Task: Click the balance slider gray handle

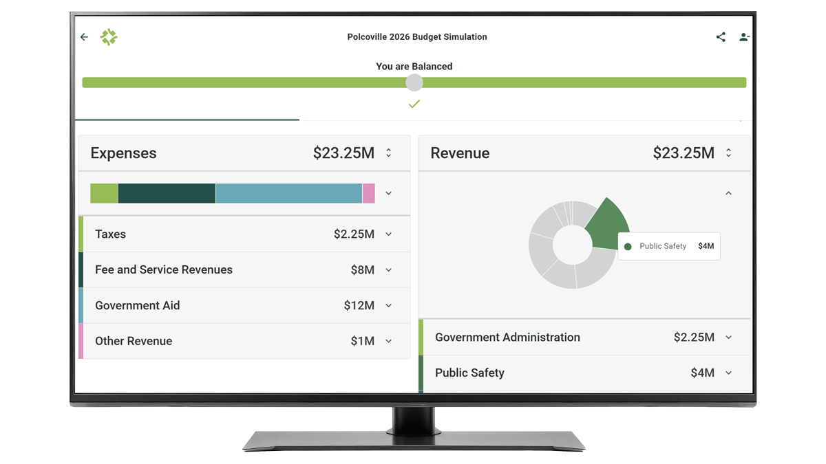Action: [x=414, y=82]
